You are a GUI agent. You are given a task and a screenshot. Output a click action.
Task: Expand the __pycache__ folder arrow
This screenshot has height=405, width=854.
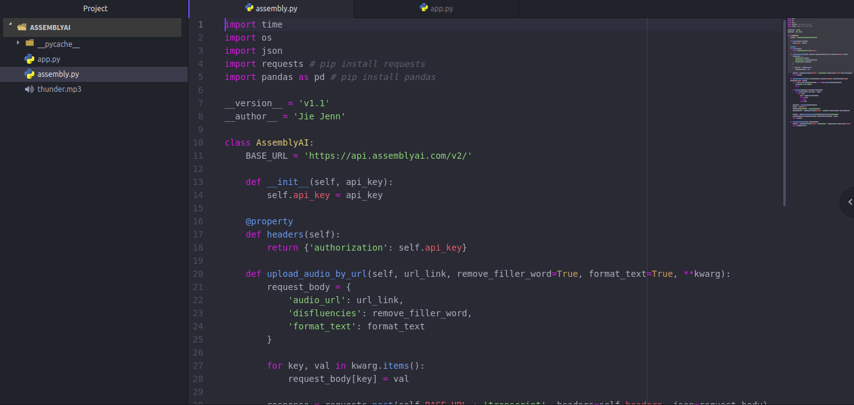(x=18, y=43)
